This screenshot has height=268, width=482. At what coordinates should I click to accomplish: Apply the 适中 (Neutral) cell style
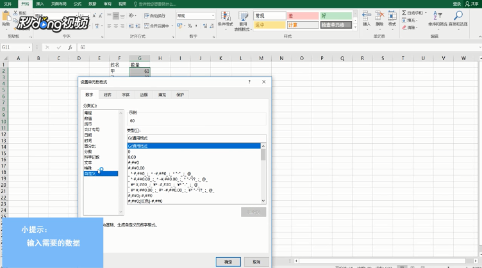pyautogui.click(x=269, y=25)
